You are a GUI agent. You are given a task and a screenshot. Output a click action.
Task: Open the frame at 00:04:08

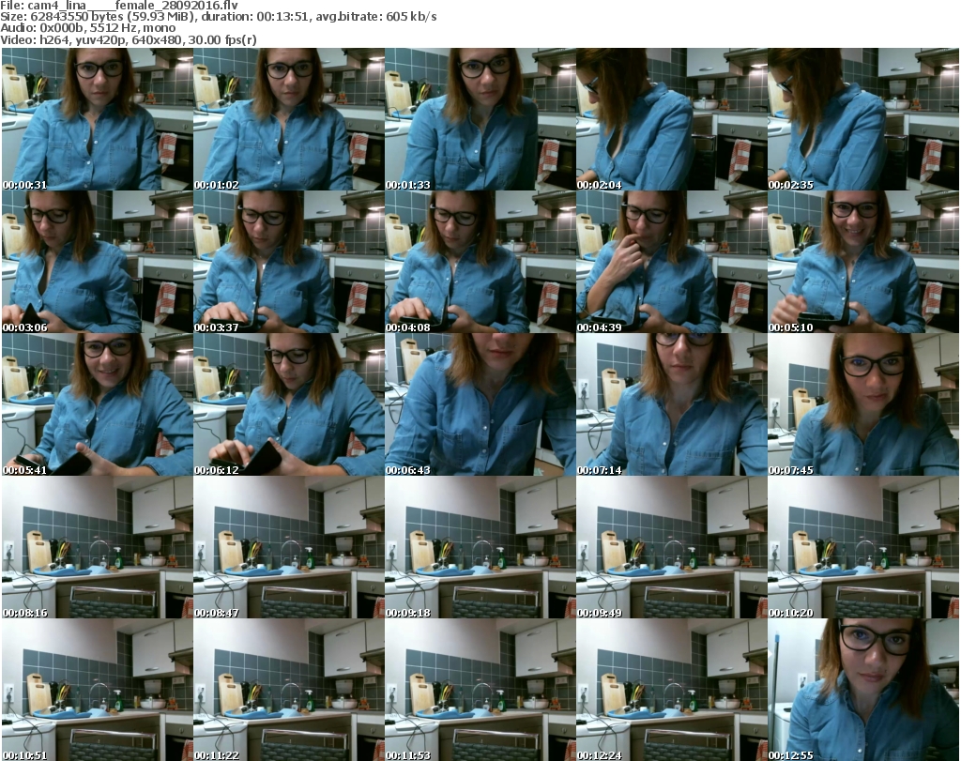tap(480, 262)
